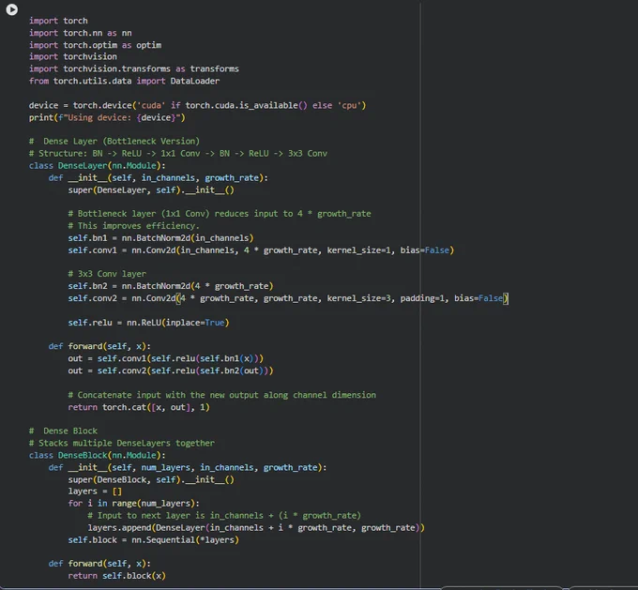The image size is (638, 590).
Task: Click 'class DenseLayer(nn.Module):' line
Action: (98, 166)
